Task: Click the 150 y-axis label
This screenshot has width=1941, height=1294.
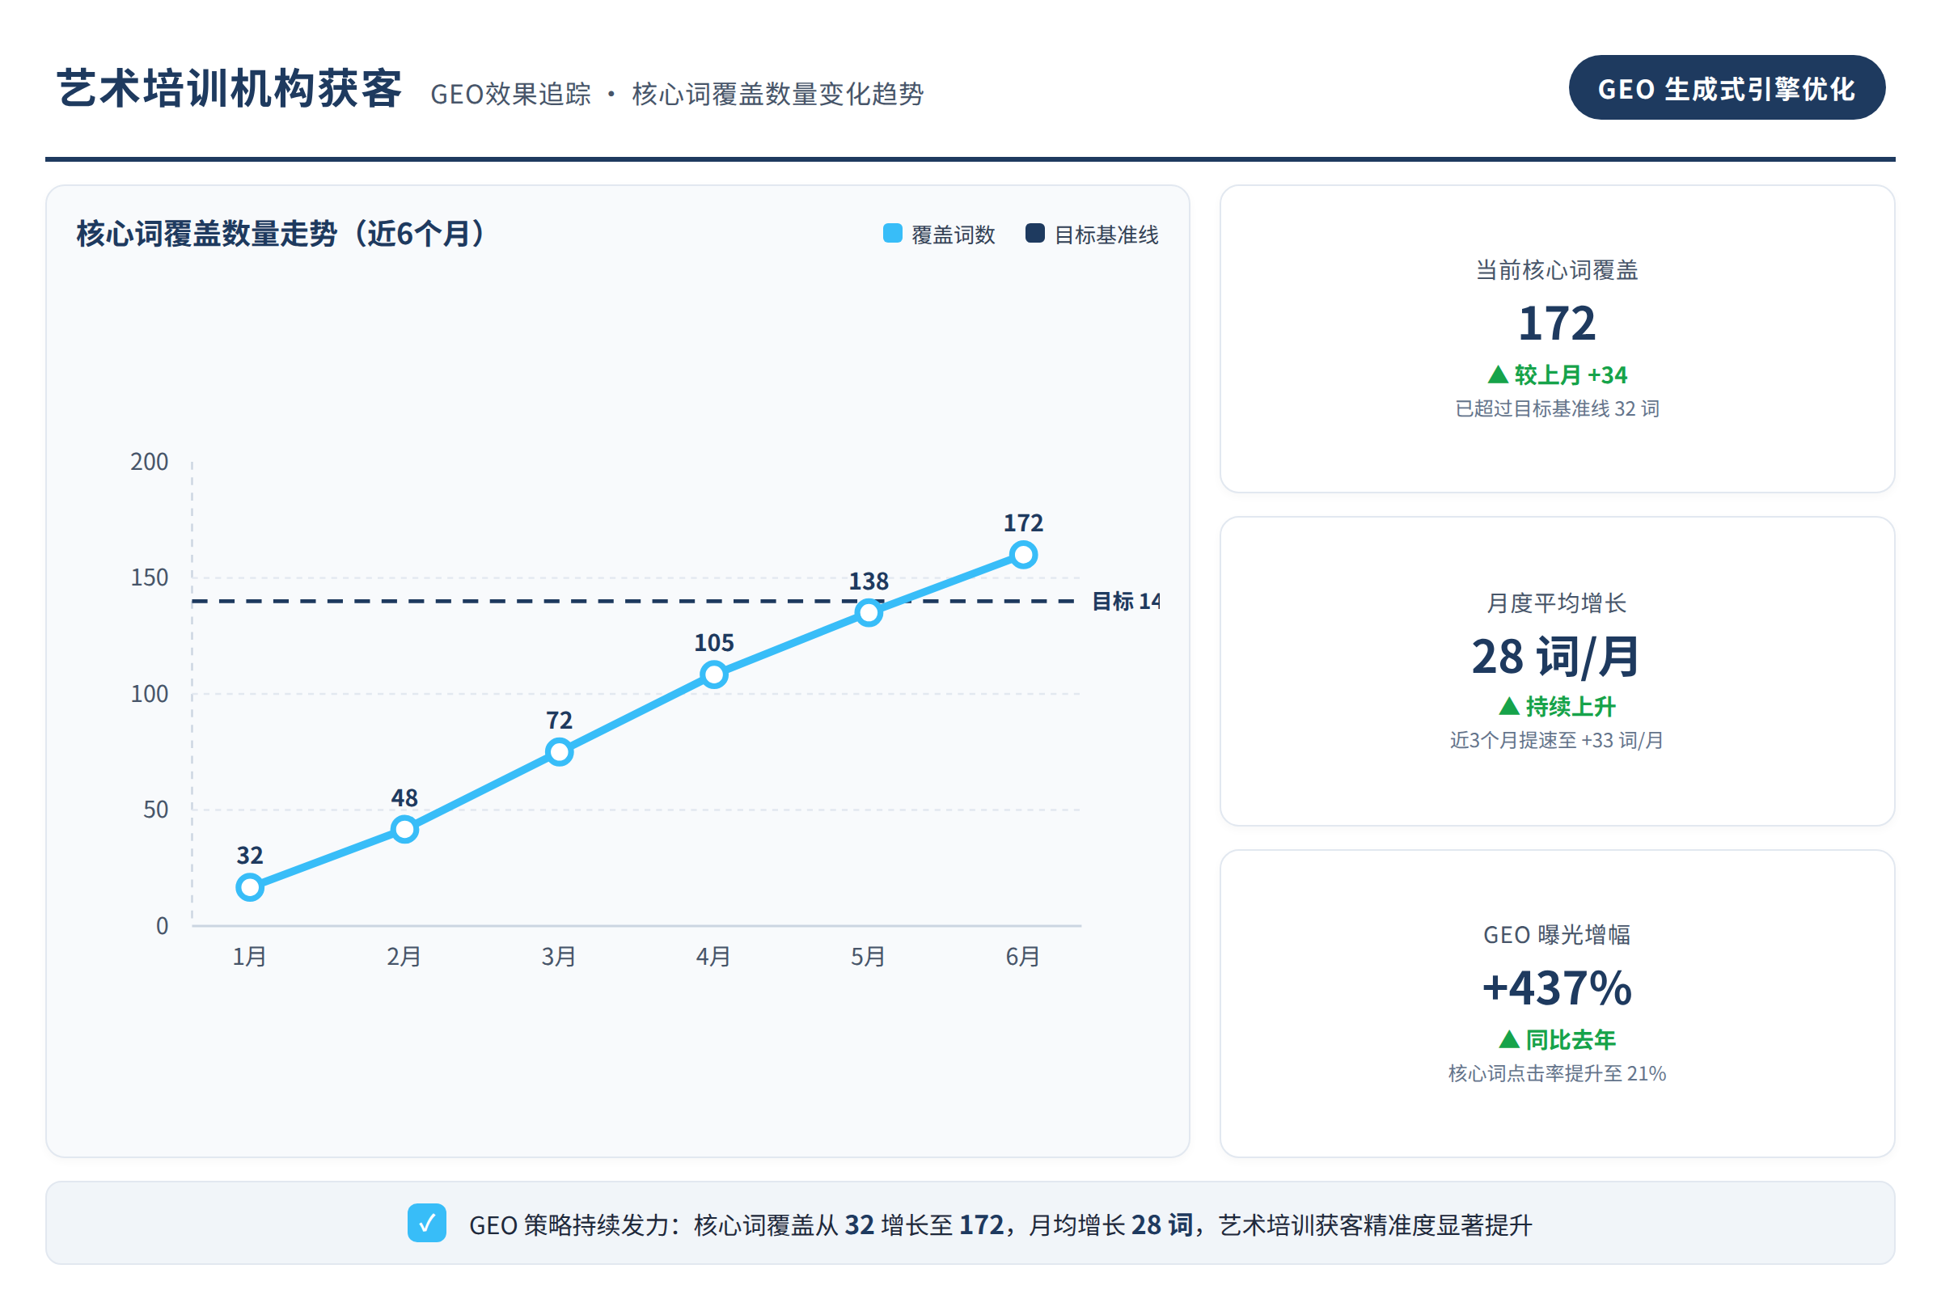Action: tap(150, 577)
